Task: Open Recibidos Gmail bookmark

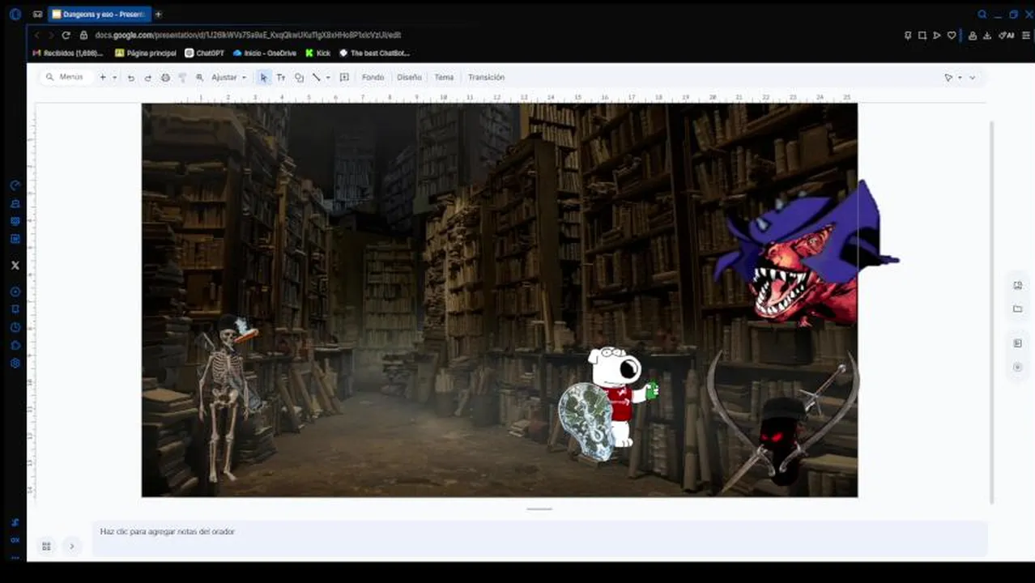Action: pyautogui.click(x=68, y=53)
